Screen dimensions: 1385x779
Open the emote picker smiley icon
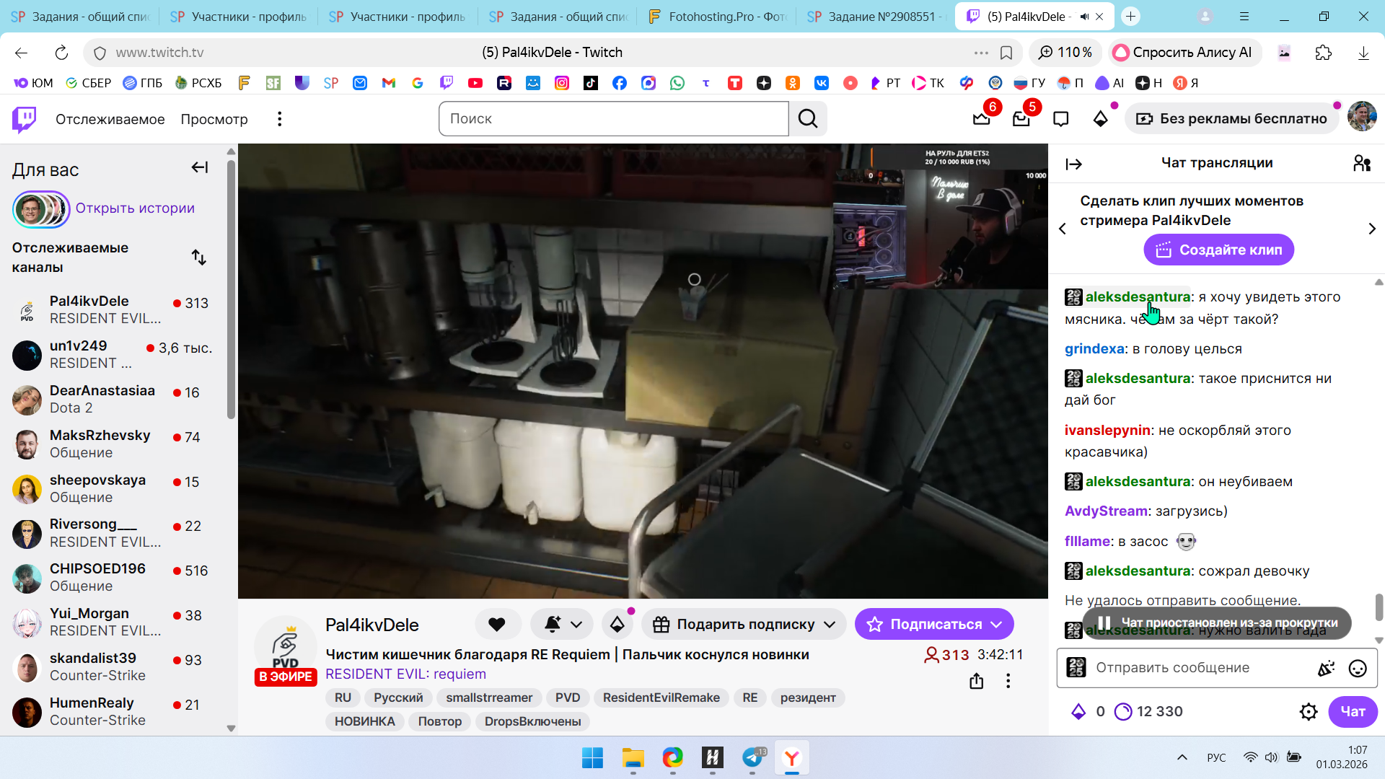1357,669
